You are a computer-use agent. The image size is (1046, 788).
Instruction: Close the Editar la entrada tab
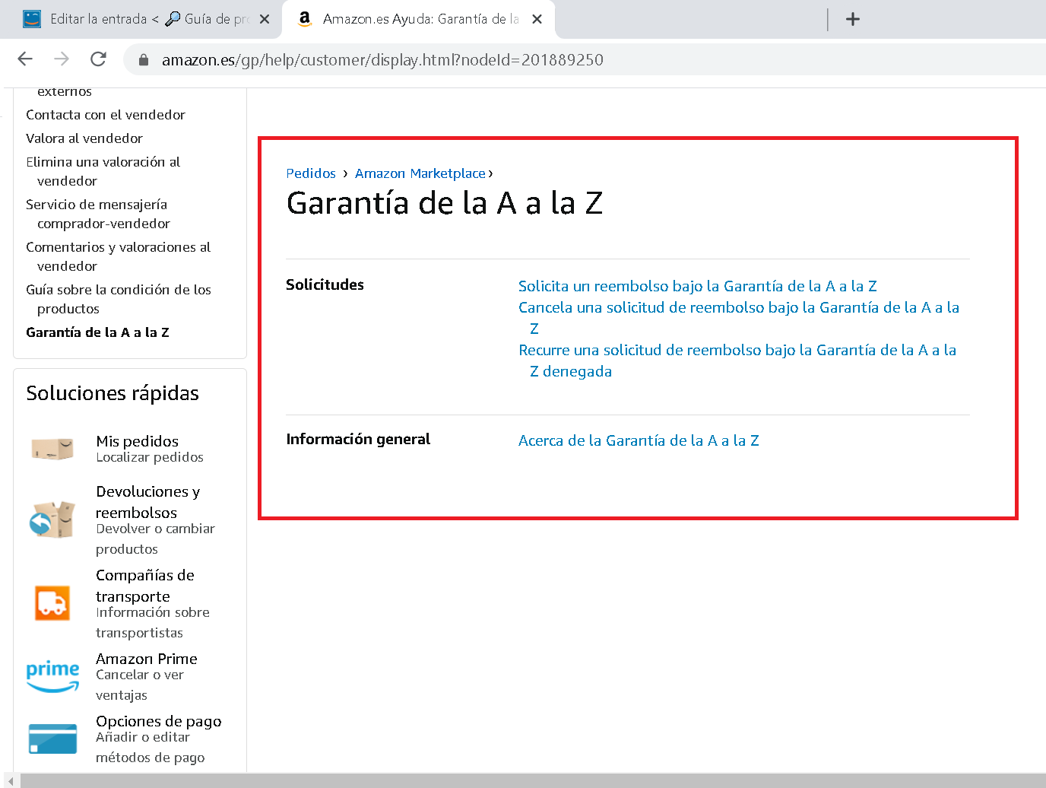pos(265,19)
